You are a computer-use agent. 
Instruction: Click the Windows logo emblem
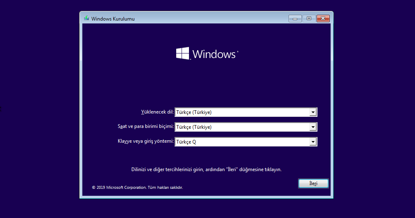click(182, 53)
